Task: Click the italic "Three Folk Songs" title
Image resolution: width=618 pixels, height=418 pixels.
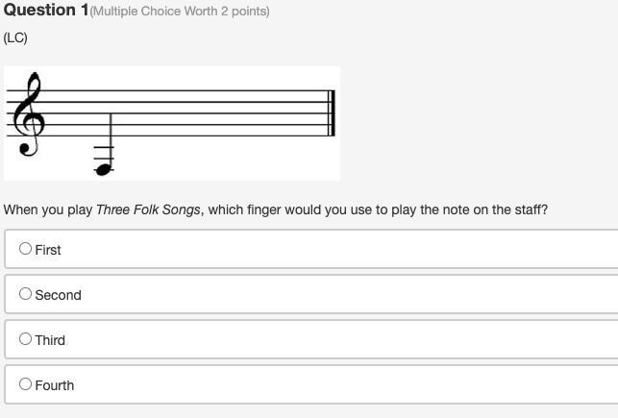Action: tap(148, 209)
